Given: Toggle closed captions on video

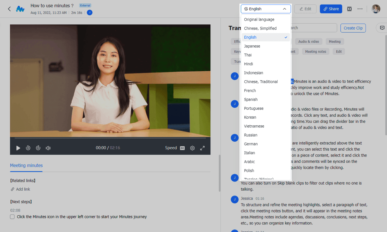Looking at the screenshot, I should point(182,148).
